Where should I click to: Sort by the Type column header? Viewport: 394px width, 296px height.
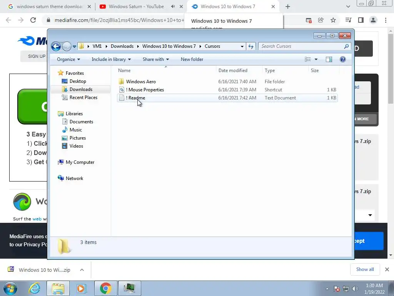(285, 71)
